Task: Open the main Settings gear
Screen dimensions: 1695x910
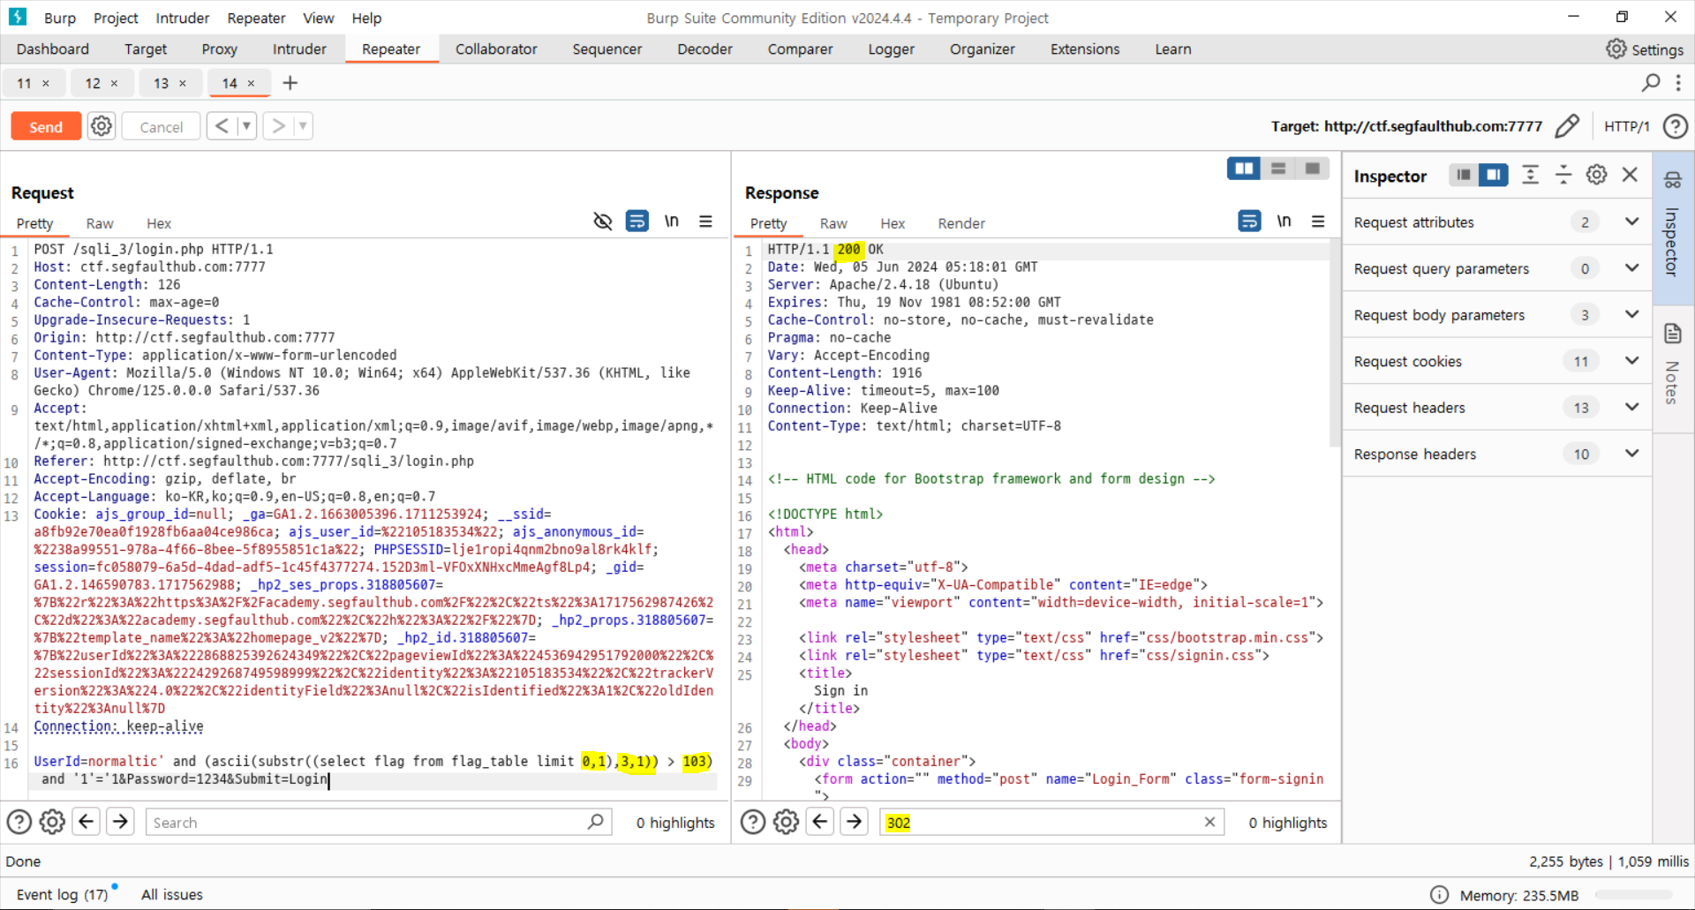Action: click(x=1616, y=49)
